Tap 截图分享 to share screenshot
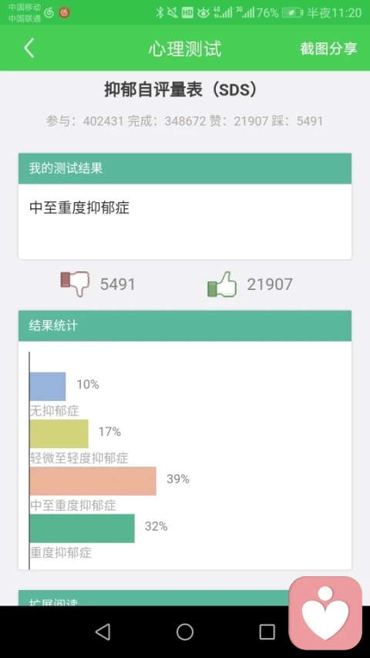Screen dimensions: 370x658 click(x=328, y=49)
